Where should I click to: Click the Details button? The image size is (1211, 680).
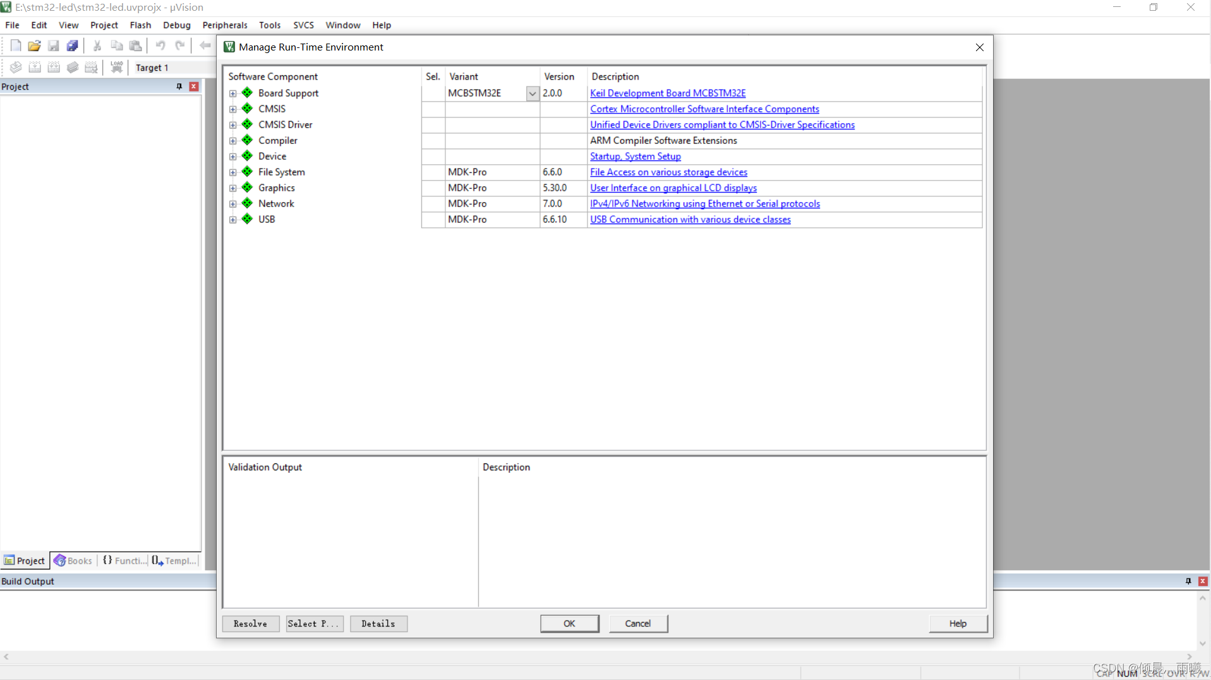click(x=378, y=624)
